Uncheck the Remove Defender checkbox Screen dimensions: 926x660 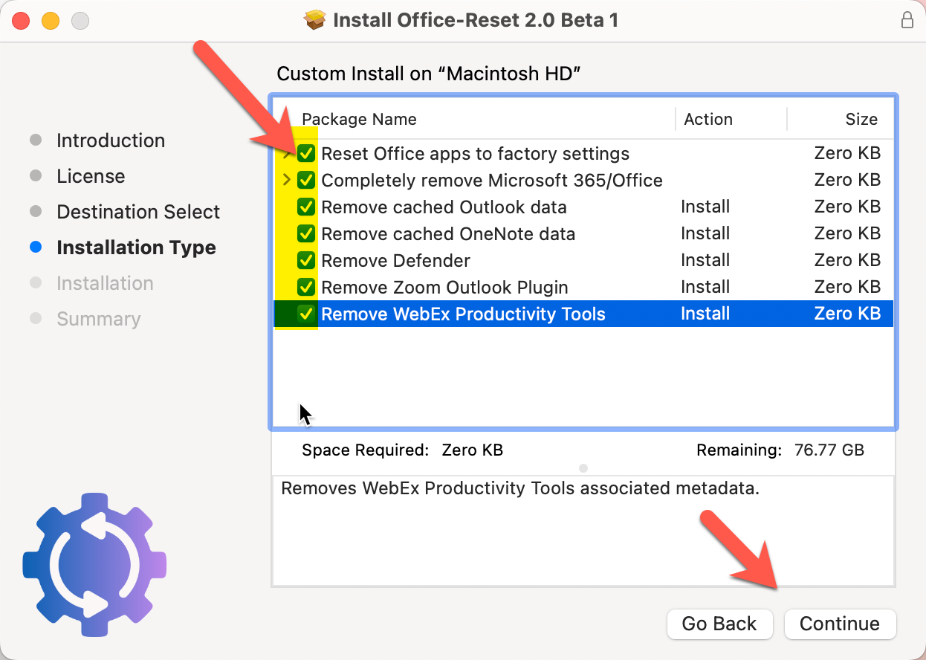306,261
